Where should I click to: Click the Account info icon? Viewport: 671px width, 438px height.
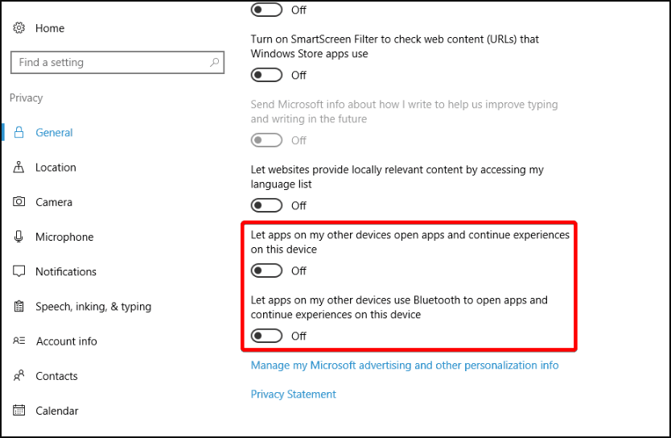coord(19,341)
